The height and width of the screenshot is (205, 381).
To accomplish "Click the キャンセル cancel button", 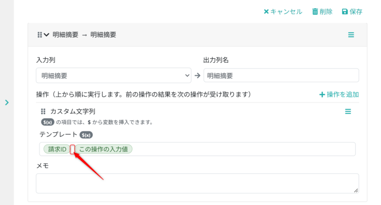I will click(x=283, y=11).
